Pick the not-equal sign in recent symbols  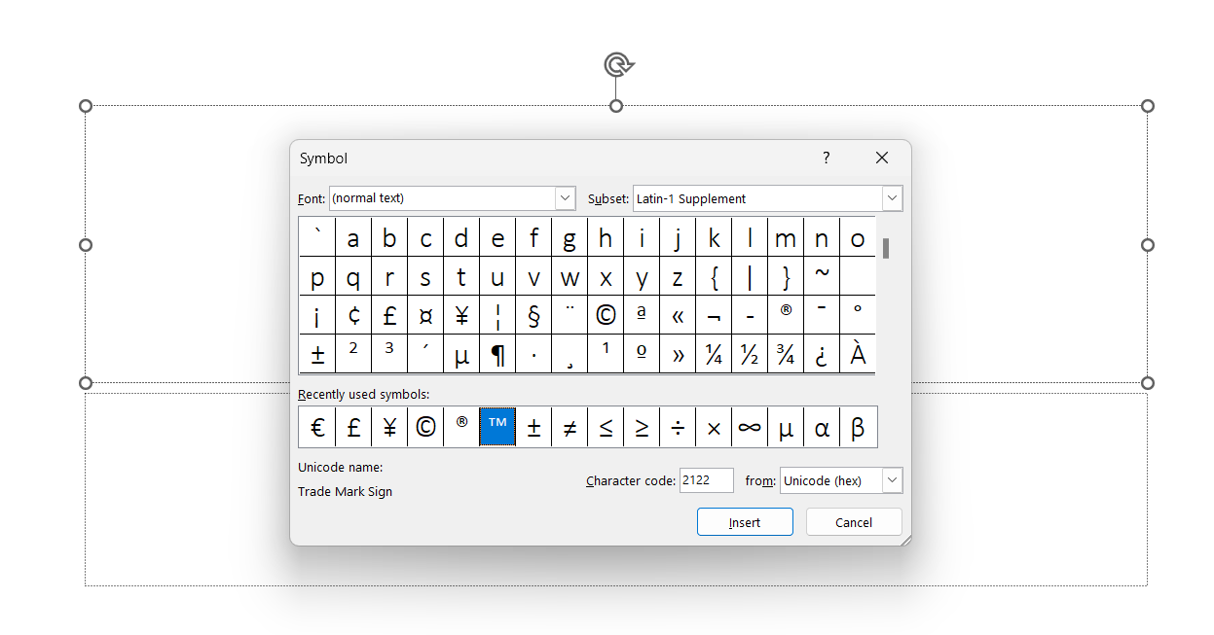pos(570,428)
